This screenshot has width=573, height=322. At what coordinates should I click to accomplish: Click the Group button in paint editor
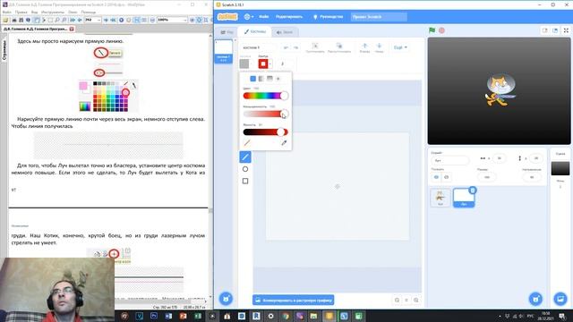coord(314,47)
